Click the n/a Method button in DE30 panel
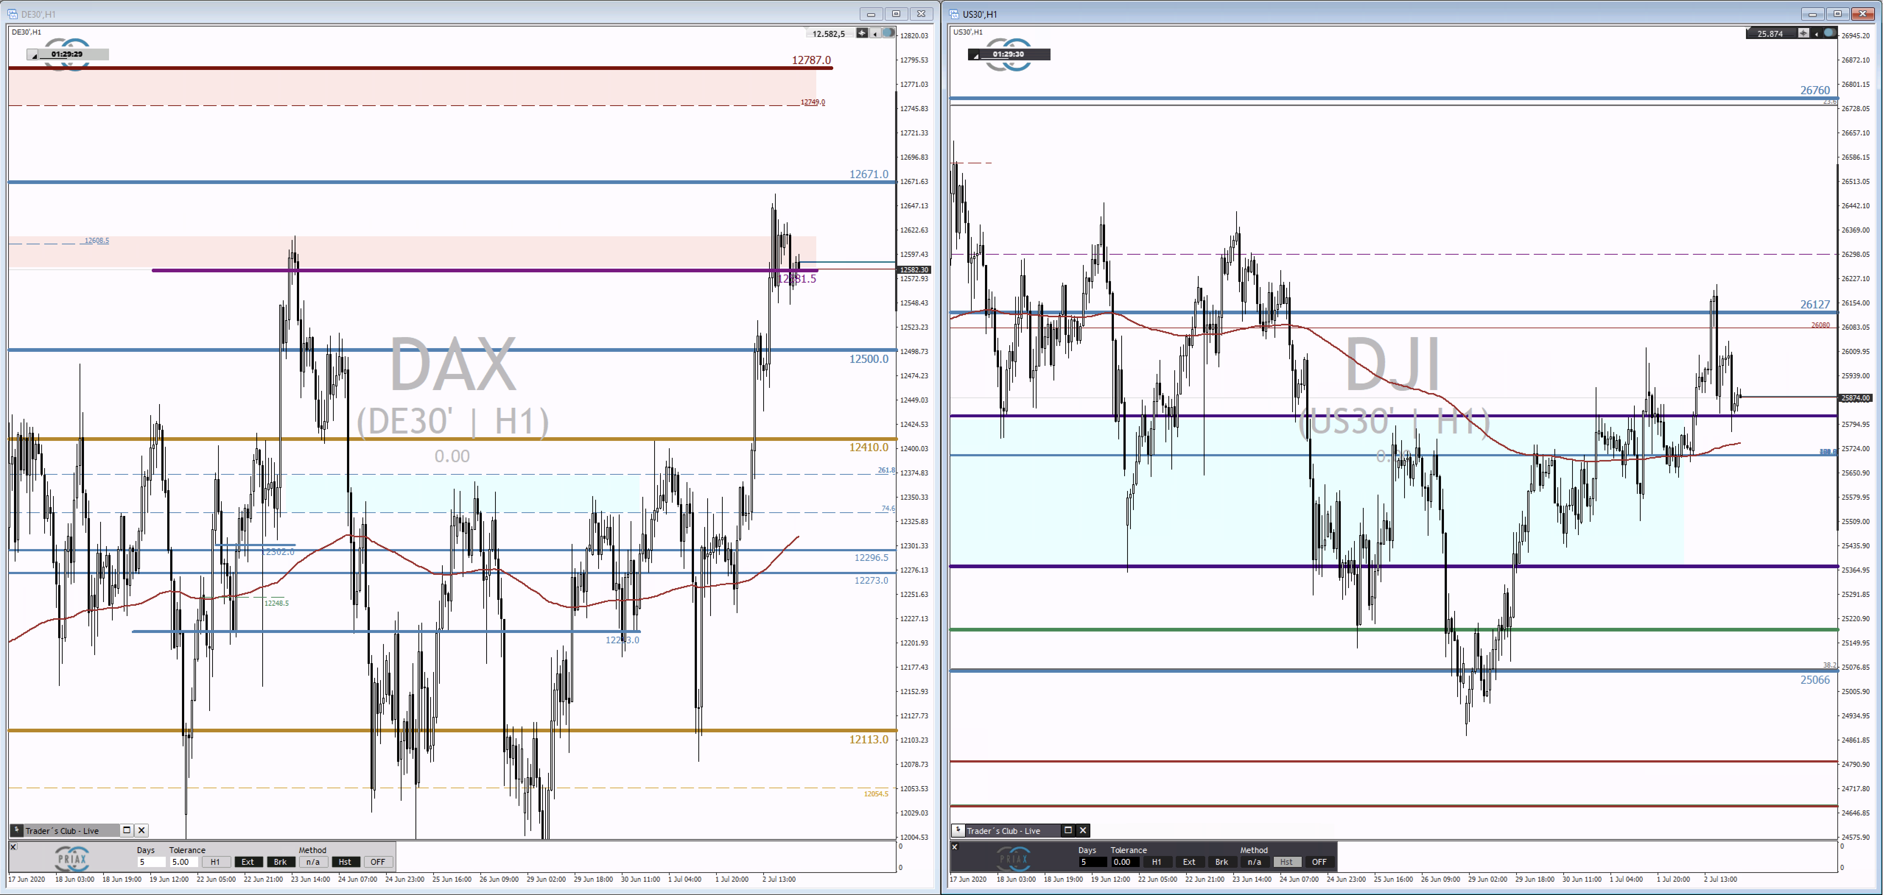 pyautogui.click(x=313, y=862)
